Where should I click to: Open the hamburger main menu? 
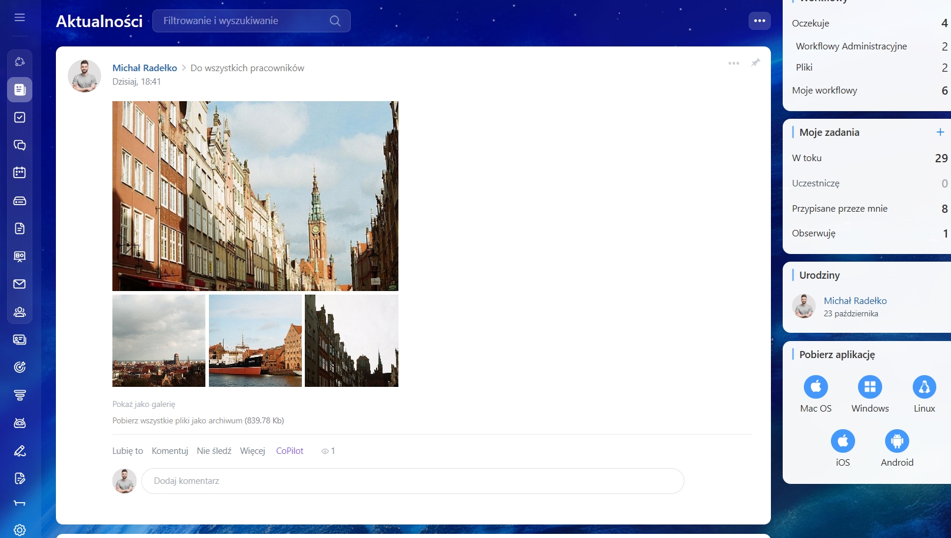[19, 18]
